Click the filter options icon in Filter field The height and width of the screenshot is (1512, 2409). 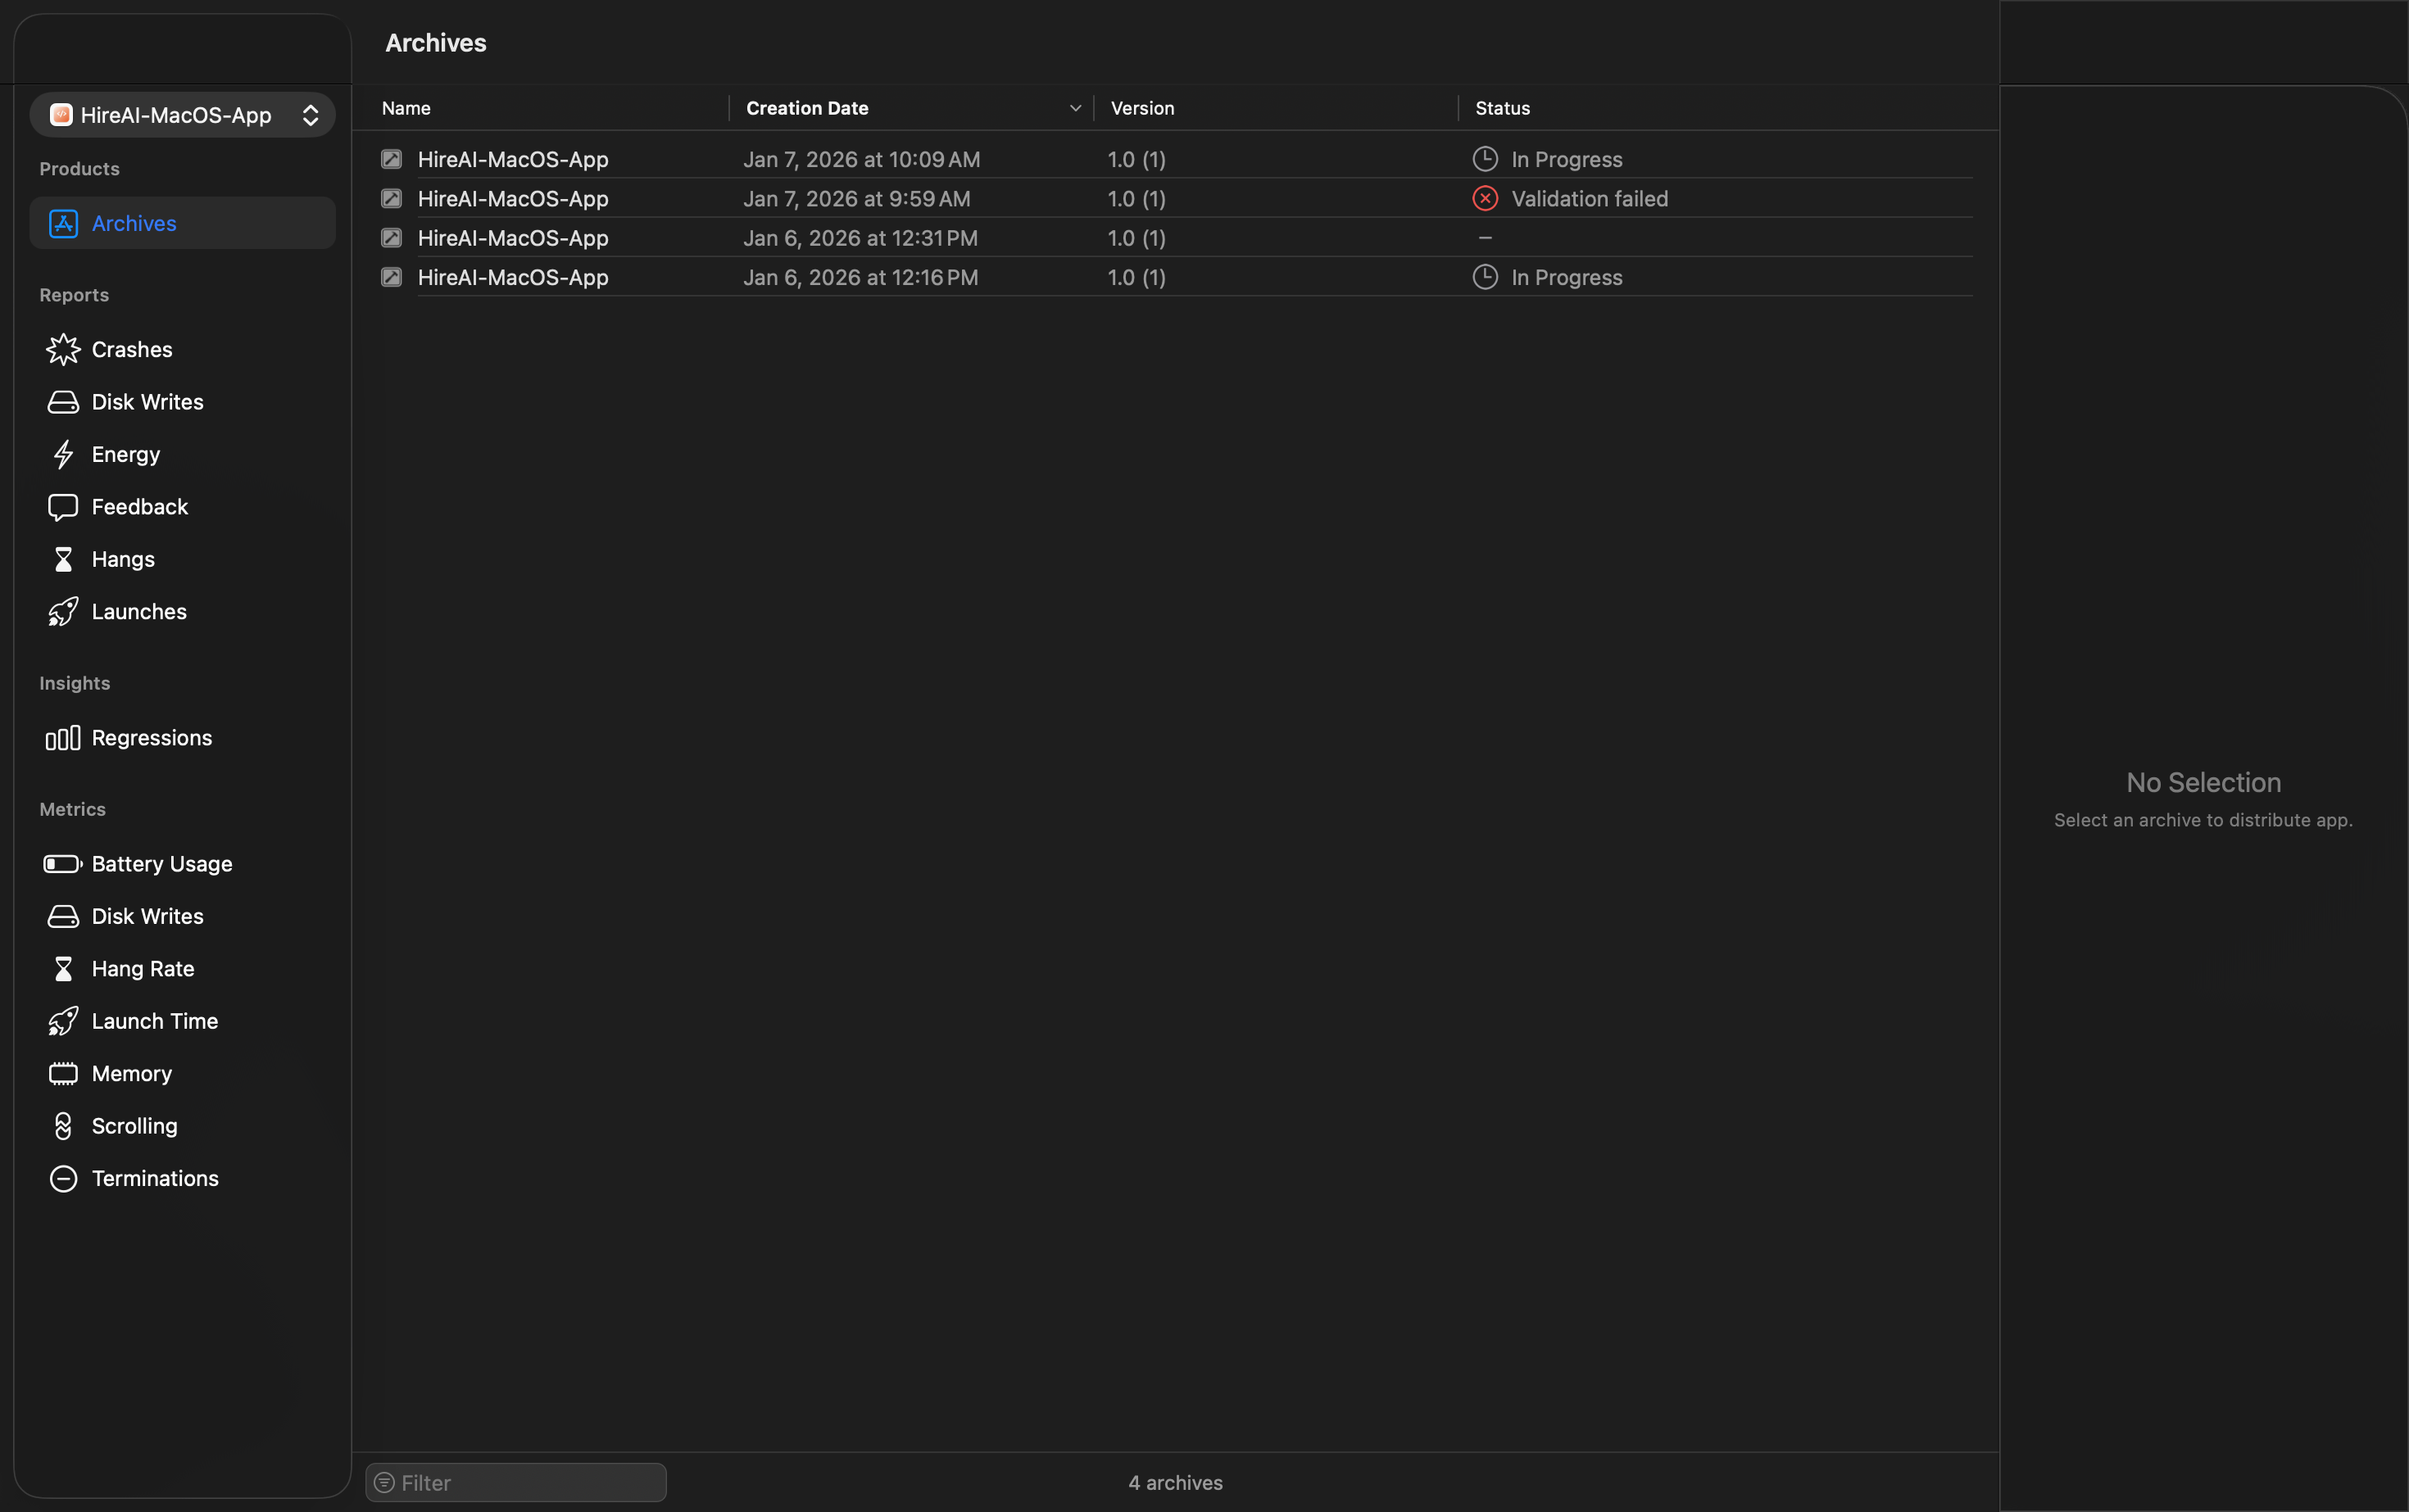coord(384,1483)
